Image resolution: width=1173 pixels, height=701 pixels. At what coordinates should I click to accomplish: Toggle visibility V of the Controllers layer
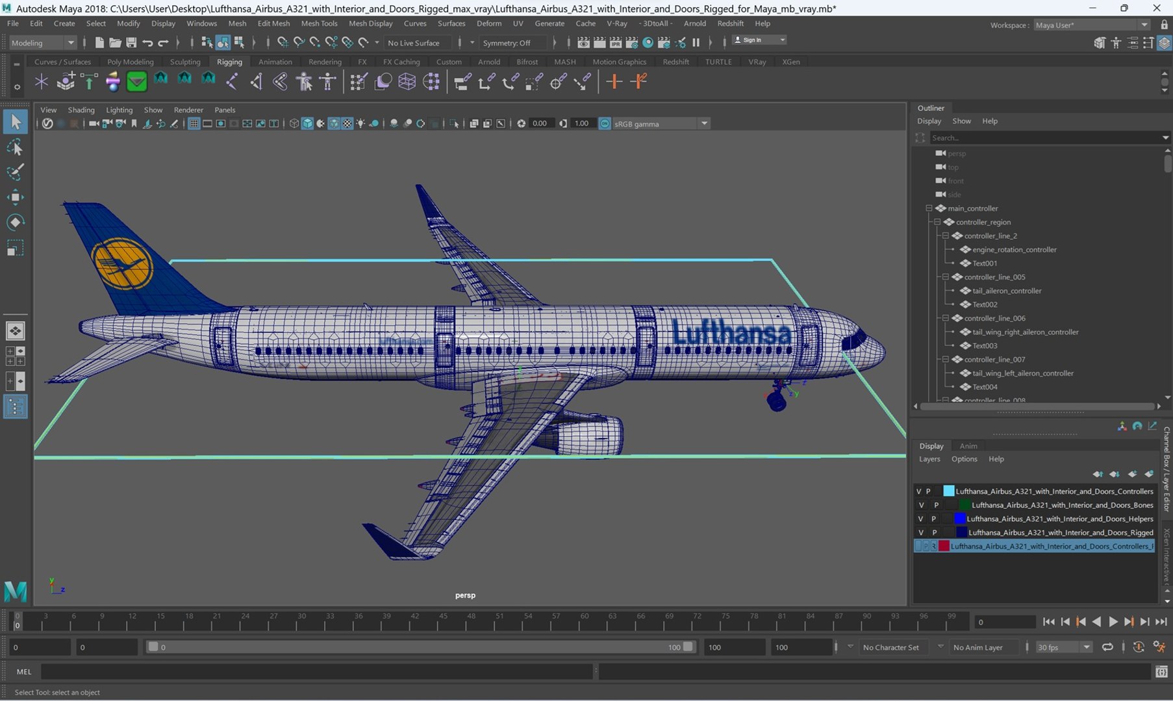coord(918,491)
